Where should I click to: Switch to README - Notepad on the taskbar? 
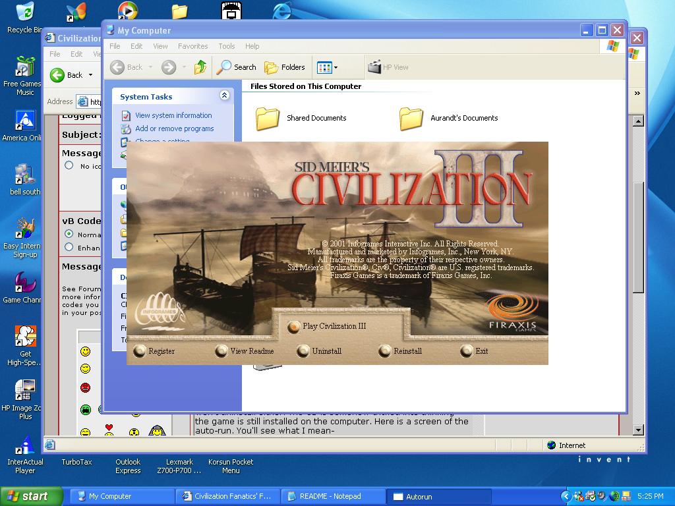click(x=332, y=496)
